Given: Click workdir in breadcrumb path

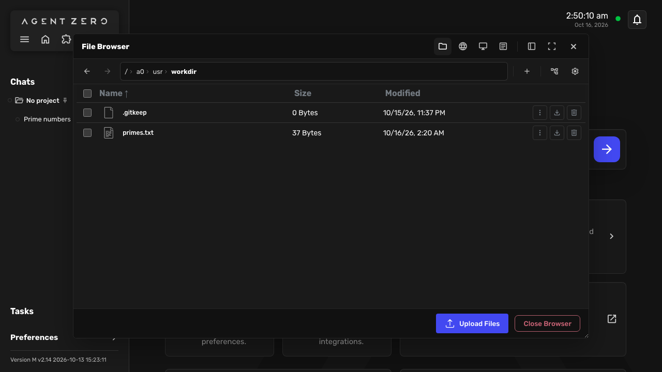Looking at the screenshot, I should pyautogui.click(x=184, y=72).
